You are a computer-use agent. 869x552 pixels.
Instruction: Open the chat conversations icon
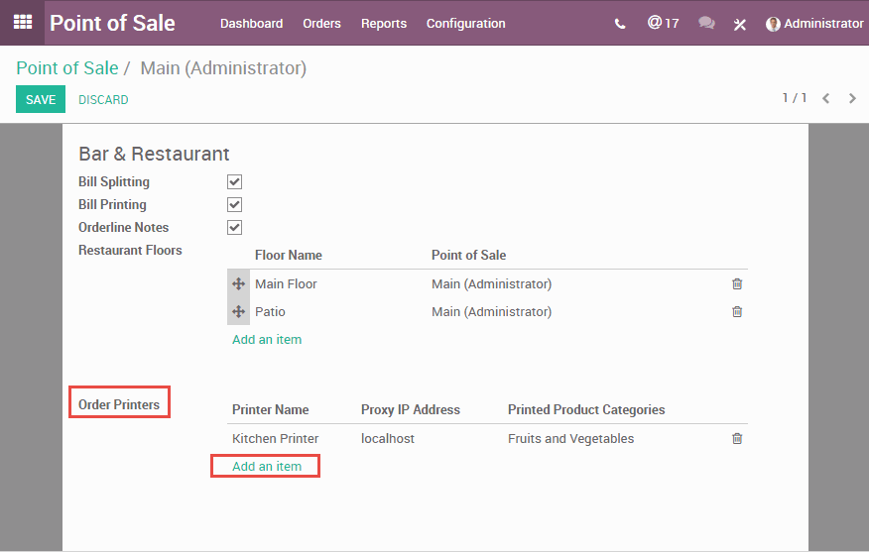pos(706,23)
